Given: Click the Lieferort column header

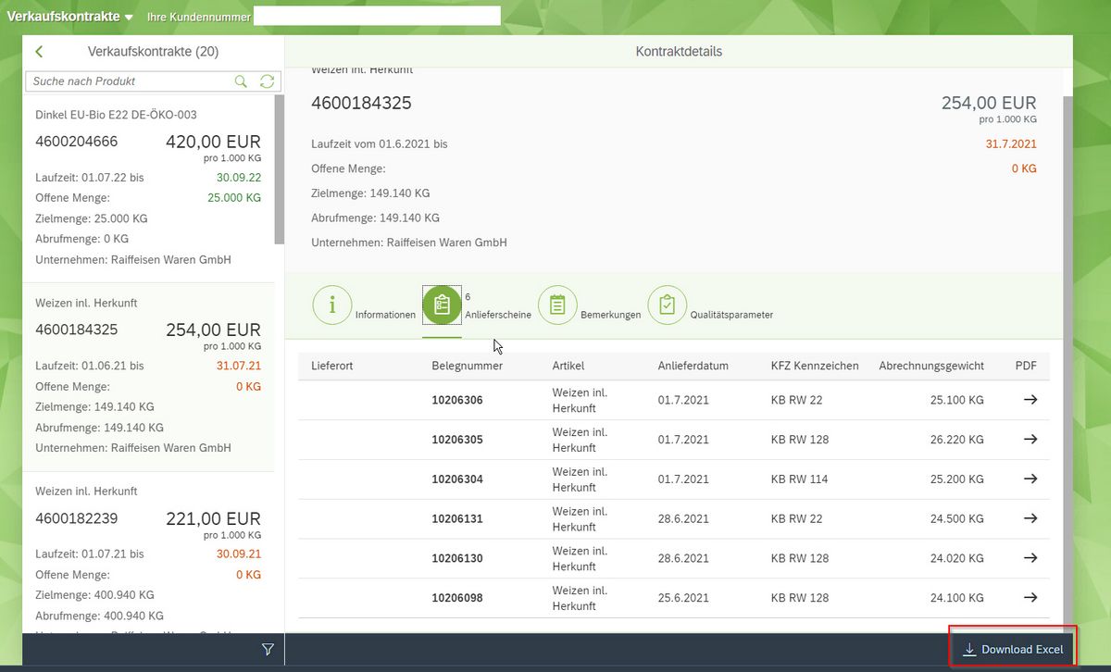Looking at the screenshot, I should [x=333, y=366].
